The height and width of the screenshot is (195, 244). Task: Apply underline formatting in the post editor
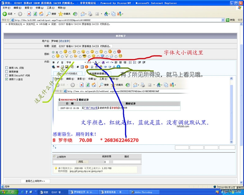(62, 62)
